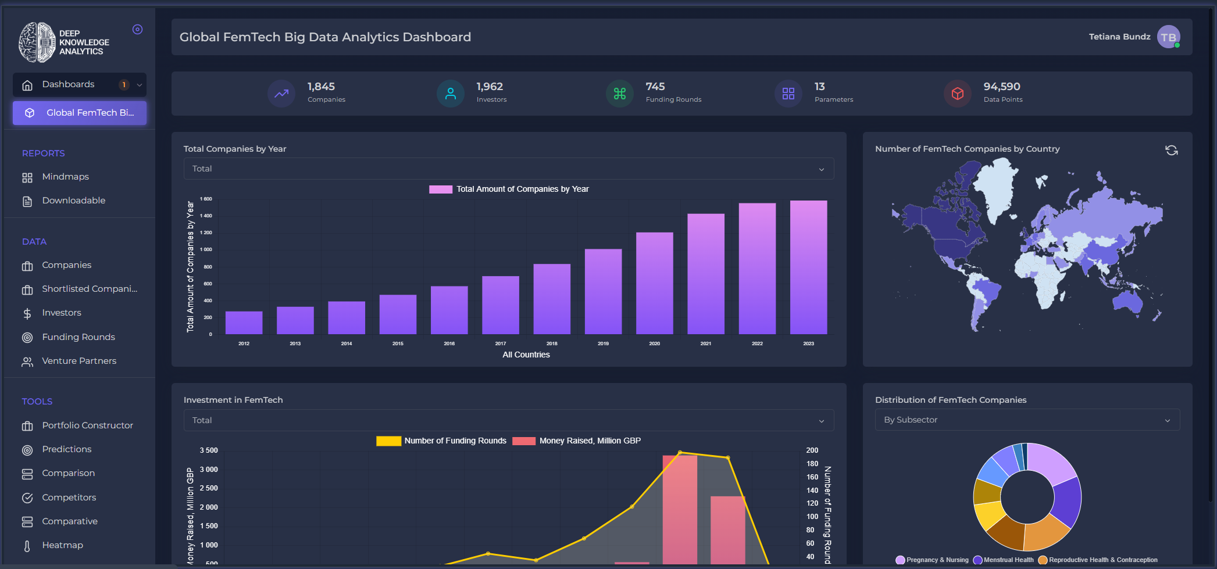Screen dimensions: 1217x569
Task: Expand the By Subsector dropdown
Action: click(1027, 420)
